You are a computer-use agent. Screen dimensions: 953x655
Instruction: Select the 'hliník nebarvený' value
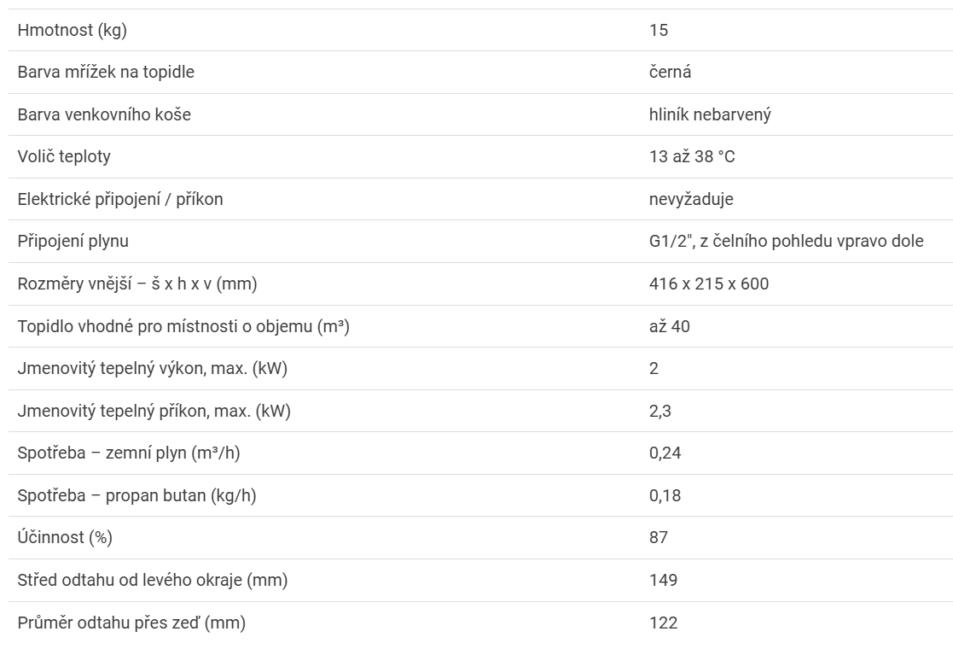pos(710,114)
